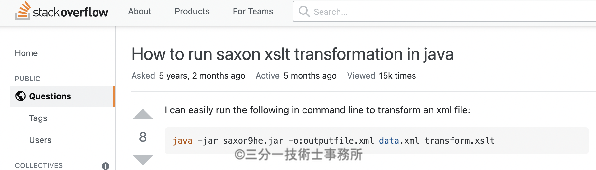
Task: Click the 'Active 5 months ago' link
Action: tap(296, 76)
